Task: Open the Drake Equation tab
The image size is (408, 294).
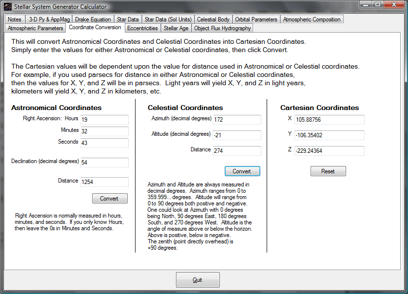Action: [x=93, y=19]
